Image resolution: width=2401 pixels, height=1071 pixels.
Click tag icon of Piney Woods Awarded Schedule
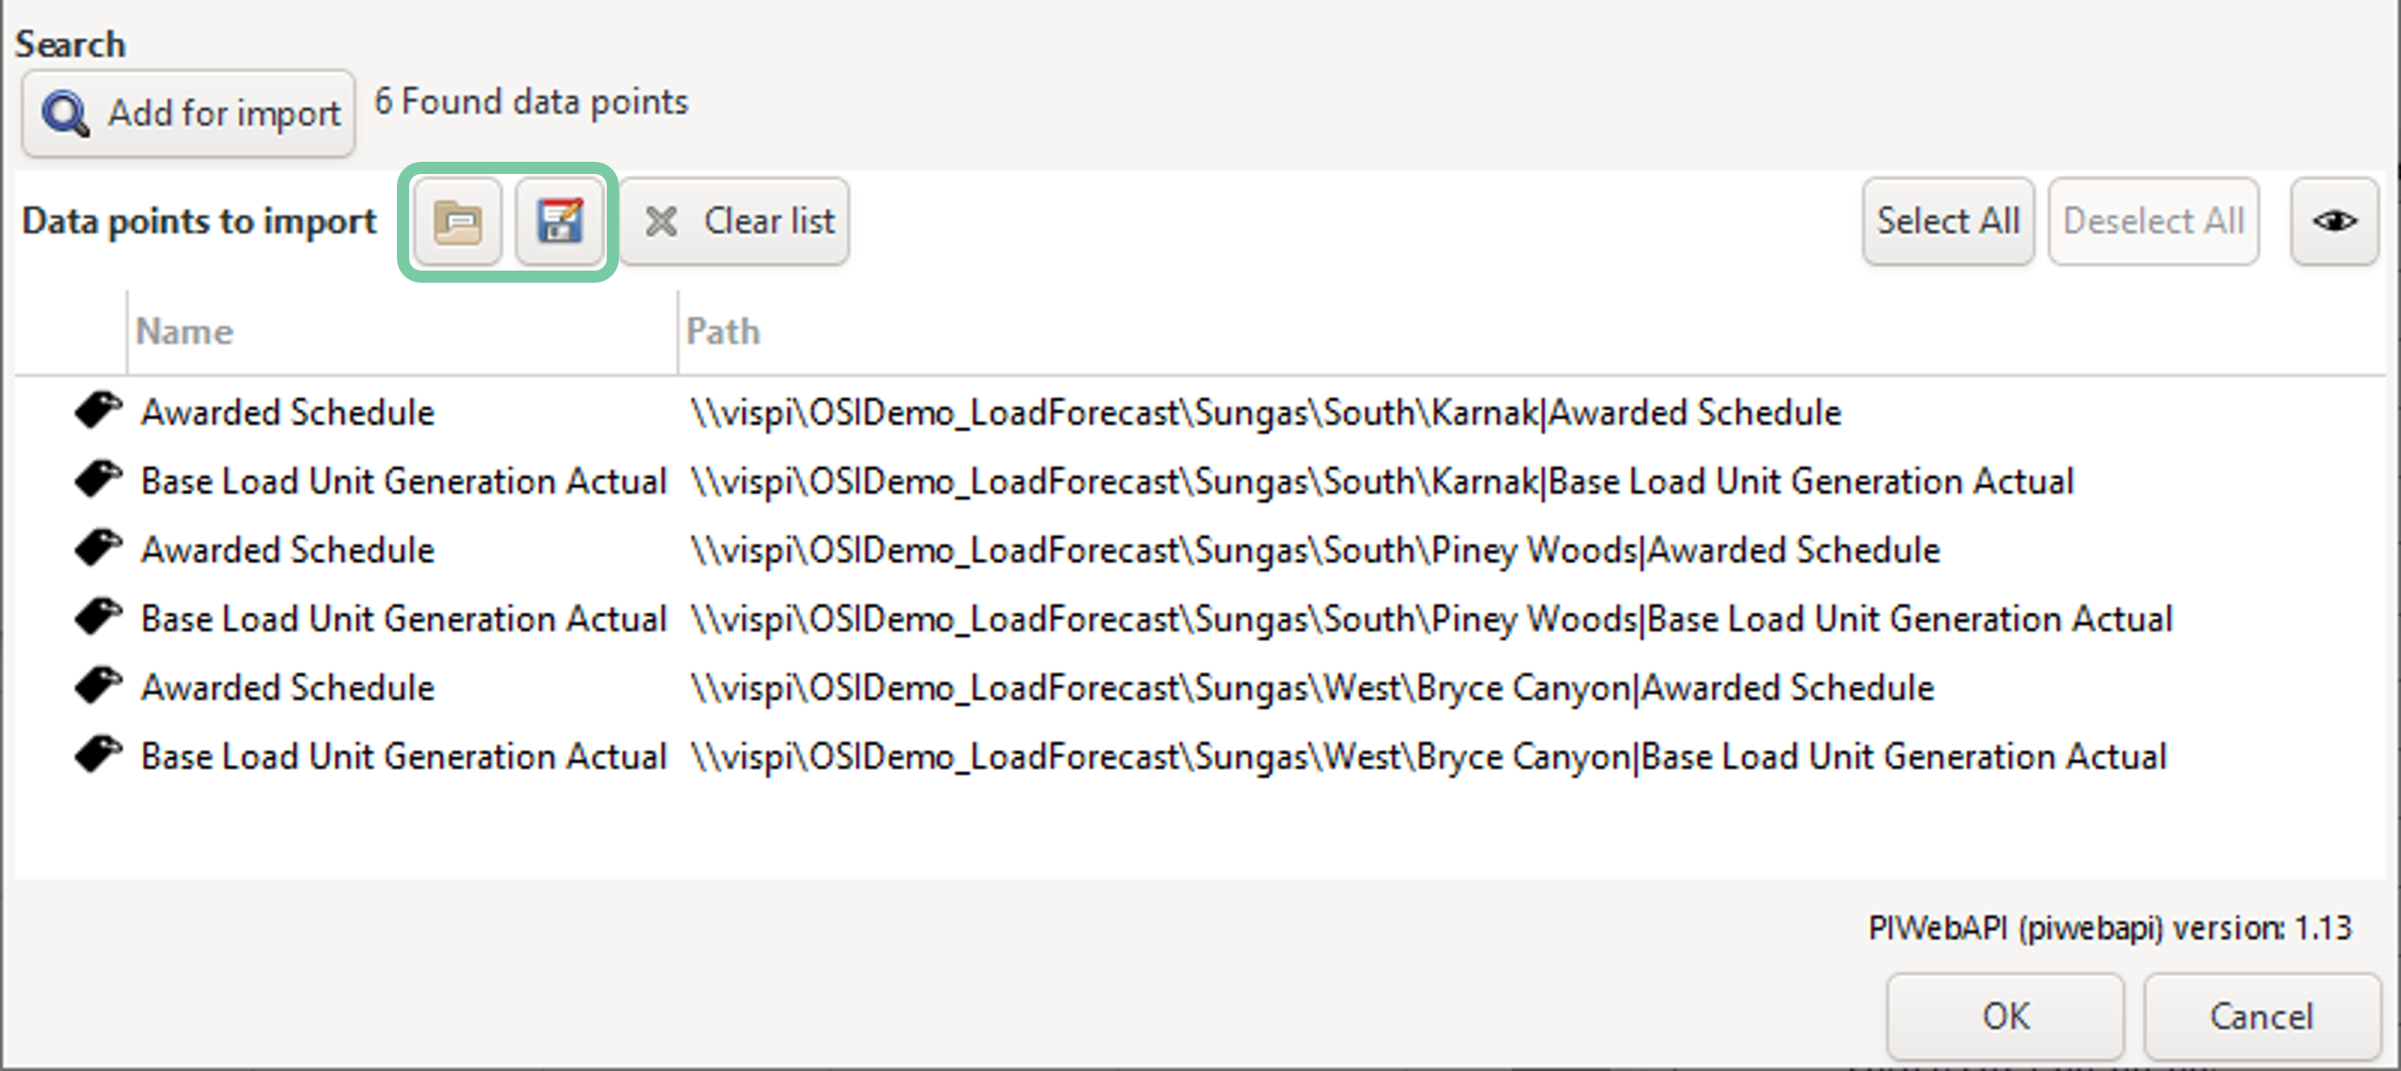98,548
